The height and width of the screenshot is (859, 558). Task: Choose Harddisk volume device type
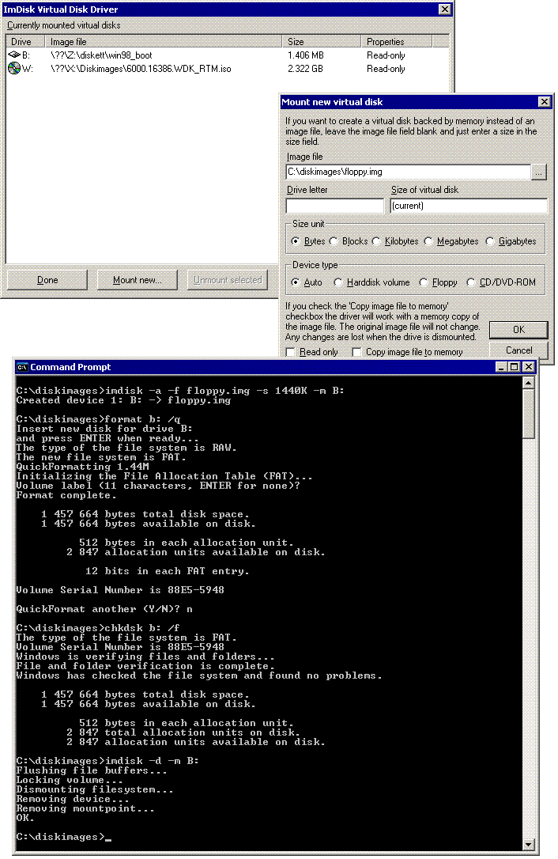tap(337, 282)
